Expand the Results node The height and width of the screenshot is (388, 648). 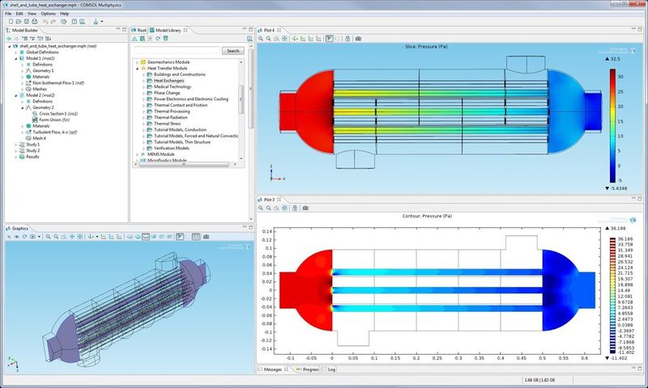16,157
